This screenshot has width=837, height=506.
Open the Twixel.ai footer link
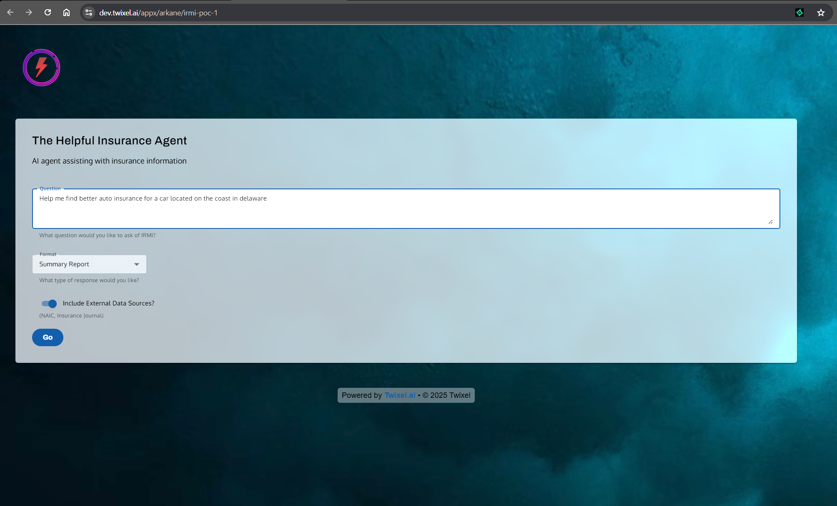click(400, 395)
